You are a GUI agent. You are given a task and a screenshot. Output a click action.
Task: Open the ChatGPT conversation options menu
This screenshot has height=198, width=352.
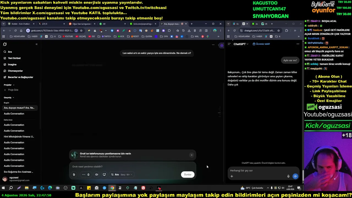[x=298, y=44]
